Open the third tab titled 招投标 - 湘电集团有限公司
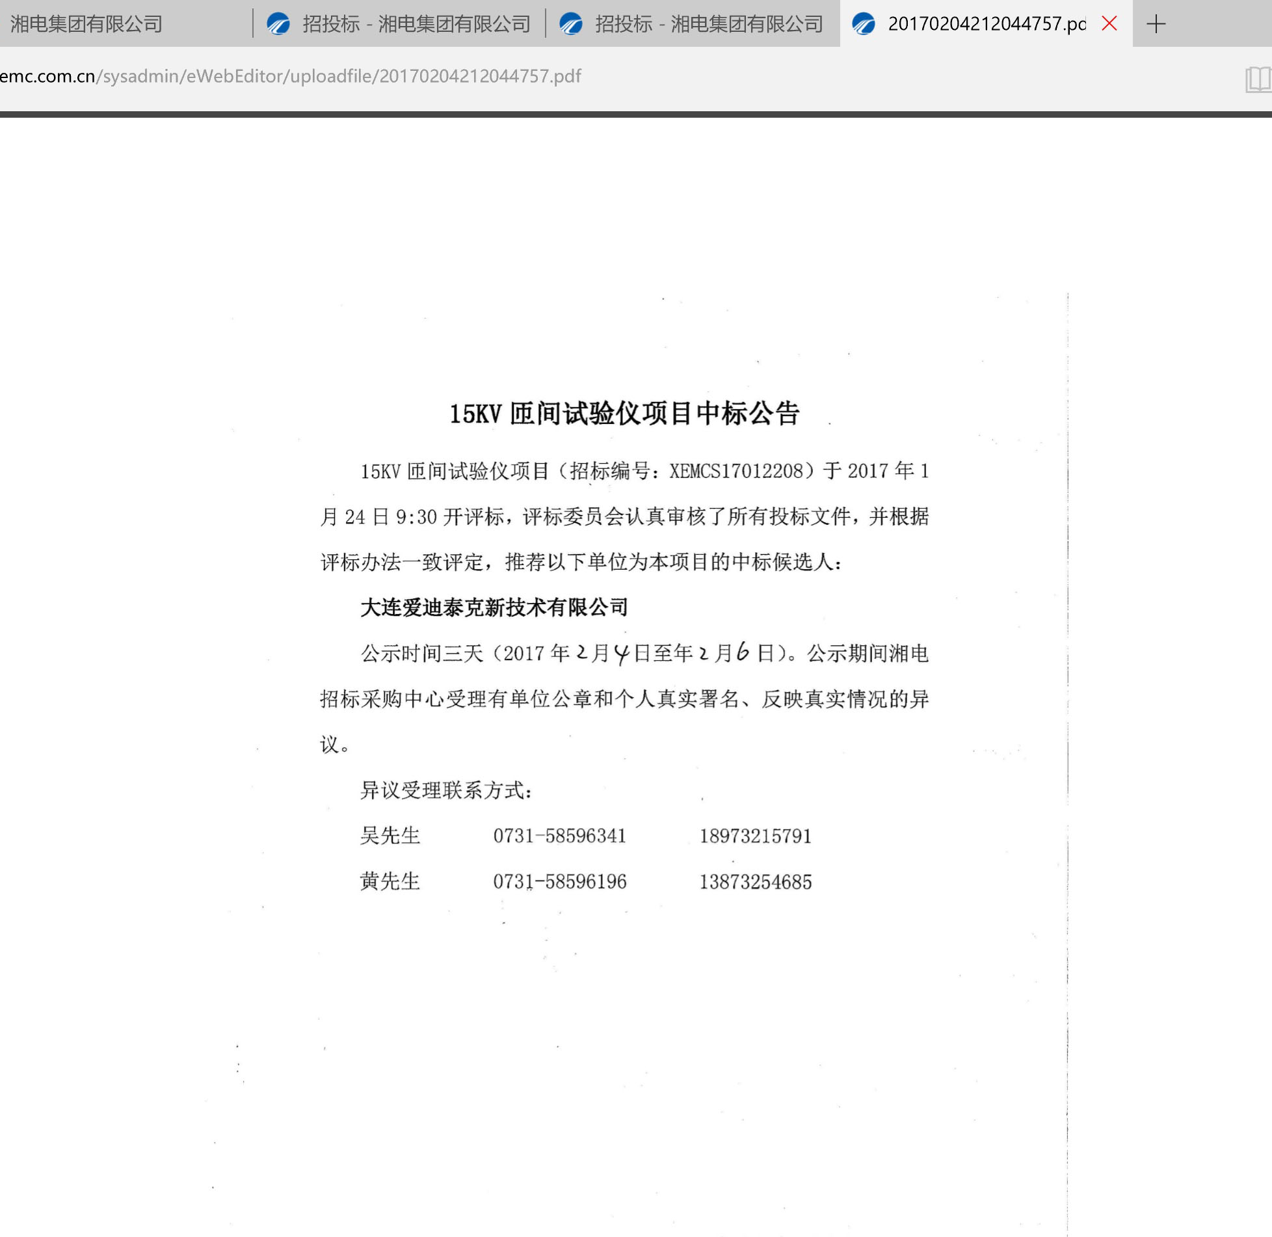The image size is (1272, 1237). pos(693,24)
